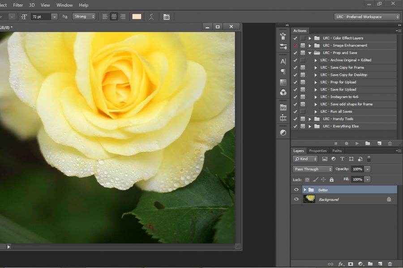Open the Pass Through blend mode dropdown
Viewport: 403px width, 268px height.
click(x=313, y=169)
